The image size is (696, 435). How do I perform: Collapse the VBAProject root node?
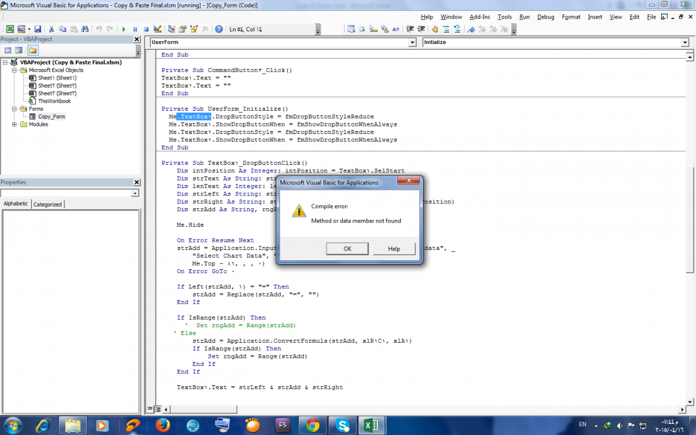pos(5,63)
